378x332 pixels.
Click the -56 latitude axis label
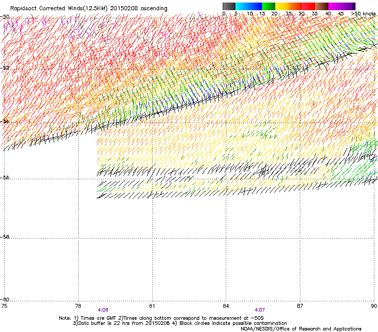point(5,177)
